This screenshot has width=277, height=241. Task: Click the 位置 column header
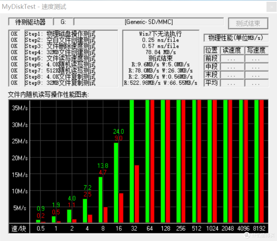(x=211, y=50)
